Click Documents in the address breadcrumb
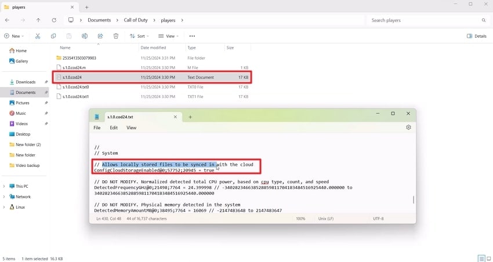 point(99,20)
